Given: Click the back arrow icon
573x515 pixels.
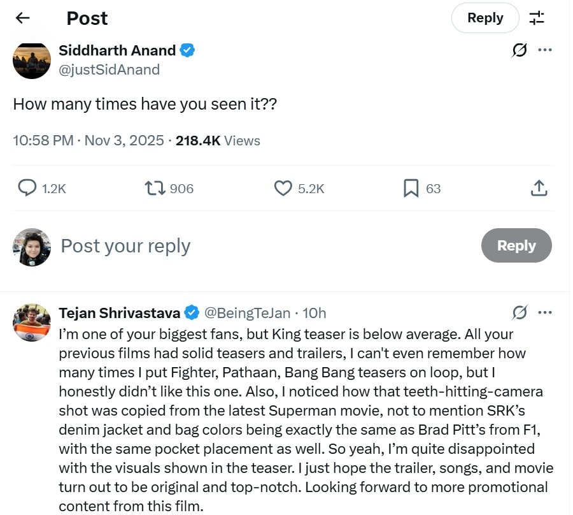Looking at the screenshot, I should (x=23, y=18).
